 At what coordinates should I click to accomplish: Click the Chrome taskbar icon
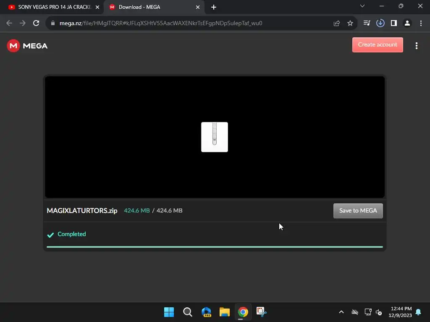pos(243,312)
